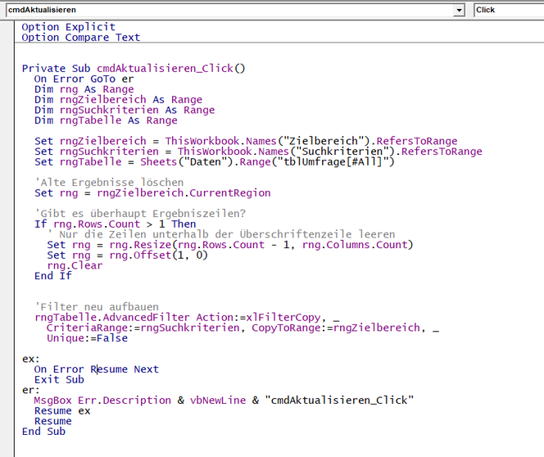Click the 'End Sub' line
Image resolution: width=544 pixels, height=457 pixels.
coord(43,432)
